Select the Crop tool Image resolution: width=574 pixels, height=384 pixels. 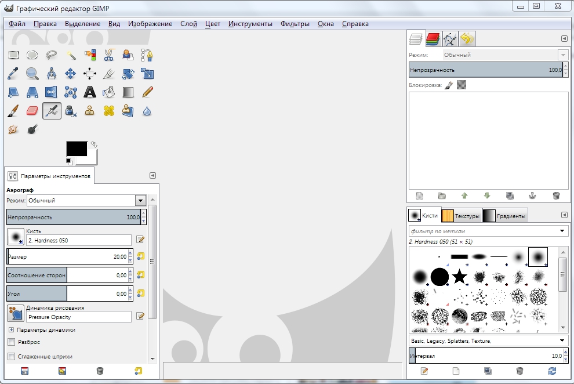click(x=109, y=74)
